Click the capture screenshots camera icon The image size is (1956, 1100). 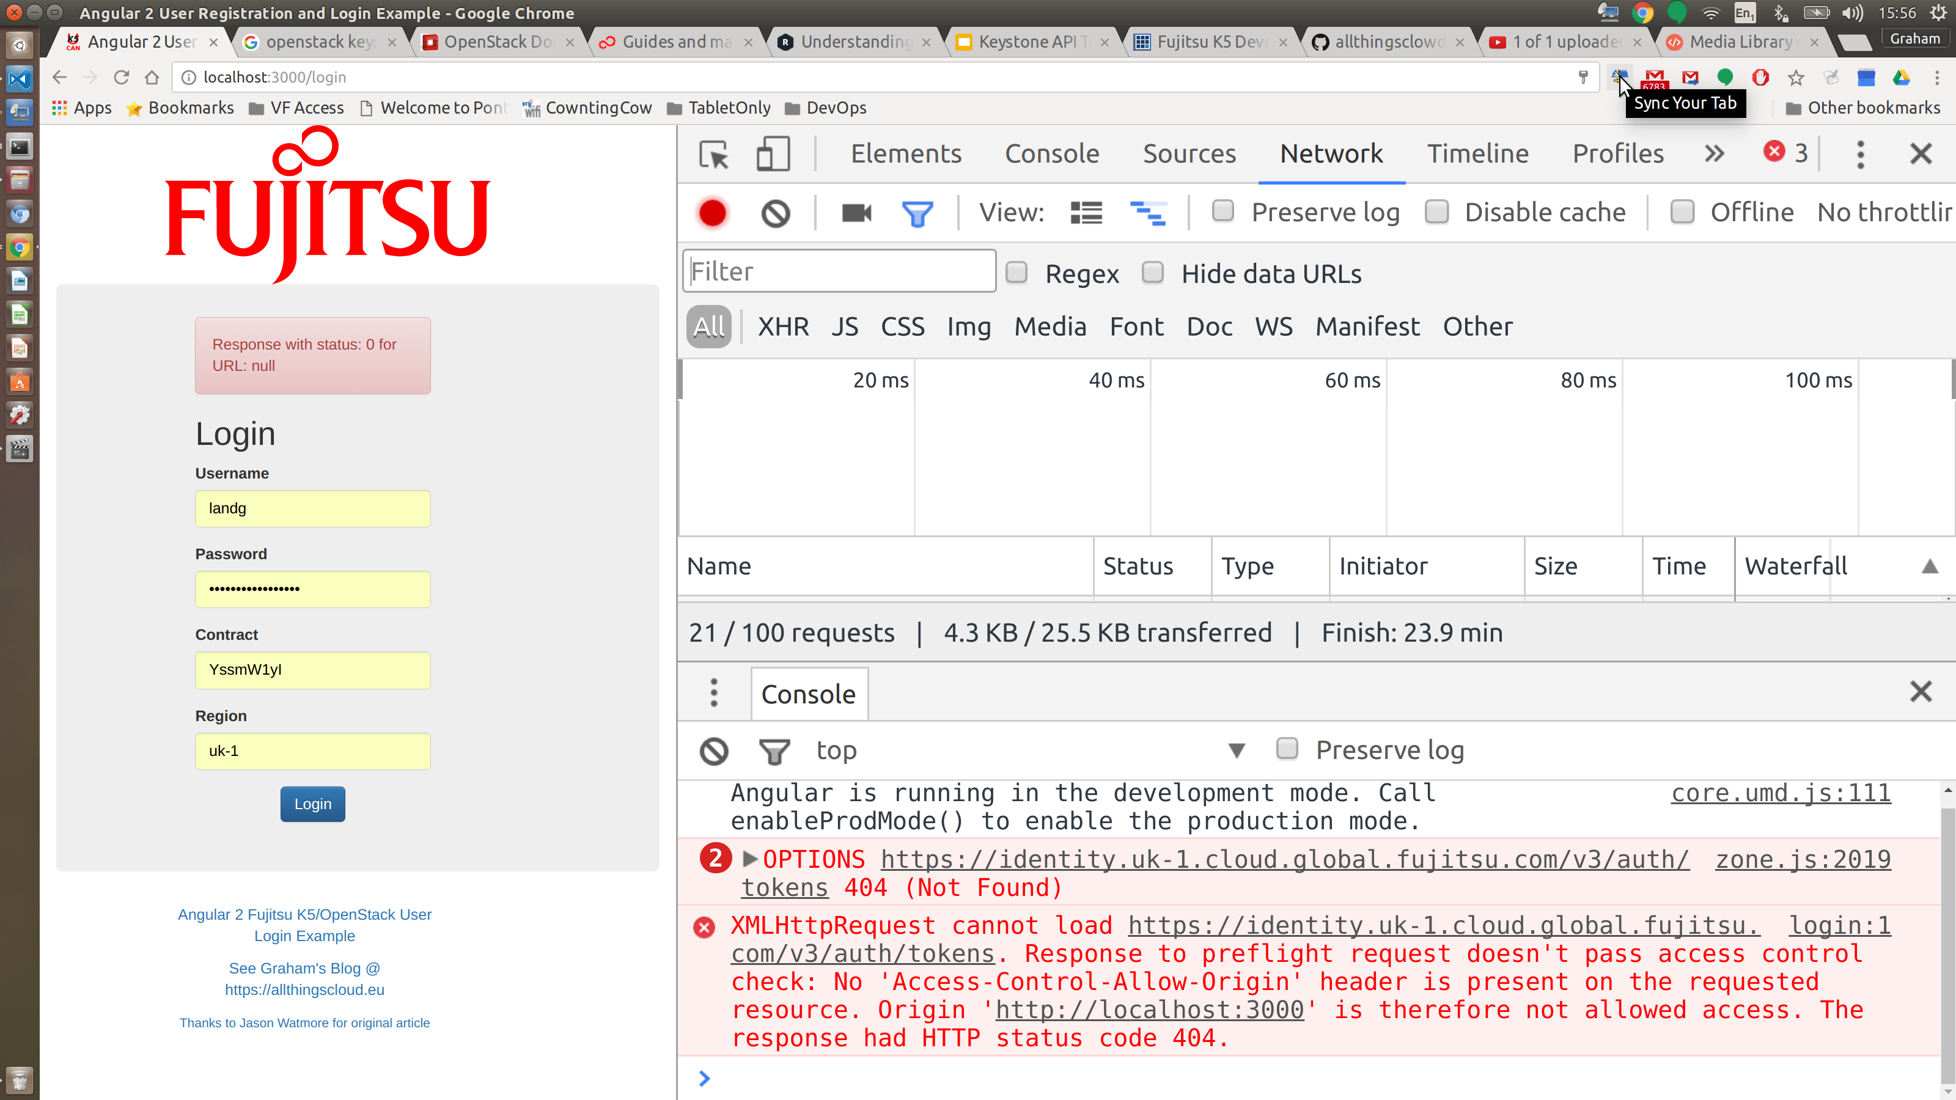856,213
